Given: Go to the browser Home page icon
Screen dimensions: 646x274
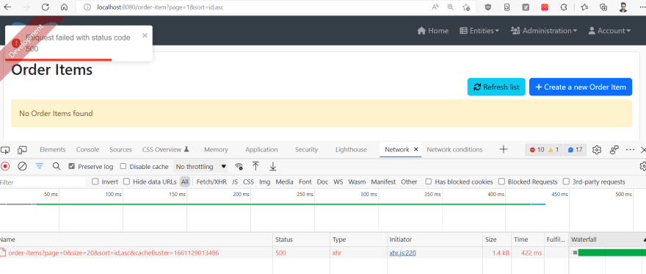Looking at the screenshot, I should tap(64, 7).
